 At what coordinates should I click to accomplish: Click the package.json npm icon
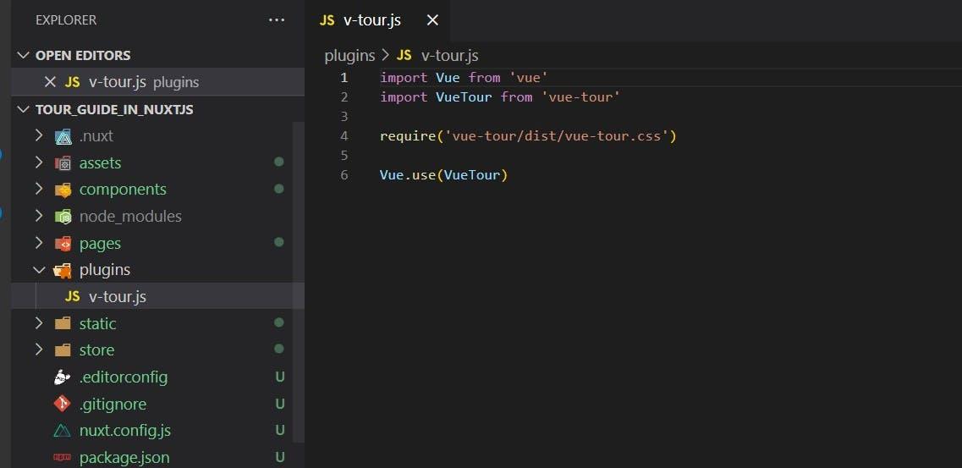coord(63,458)
